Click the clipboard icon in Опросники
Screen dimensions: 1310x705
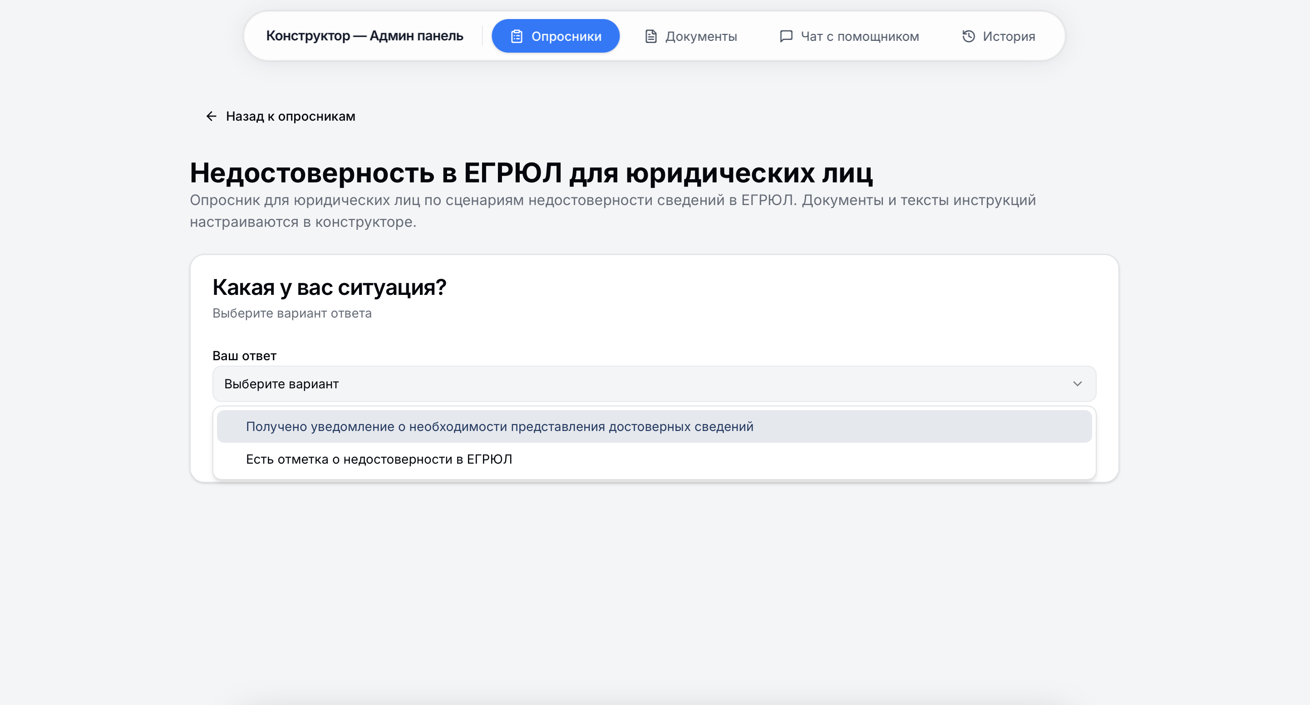[517, 37]
